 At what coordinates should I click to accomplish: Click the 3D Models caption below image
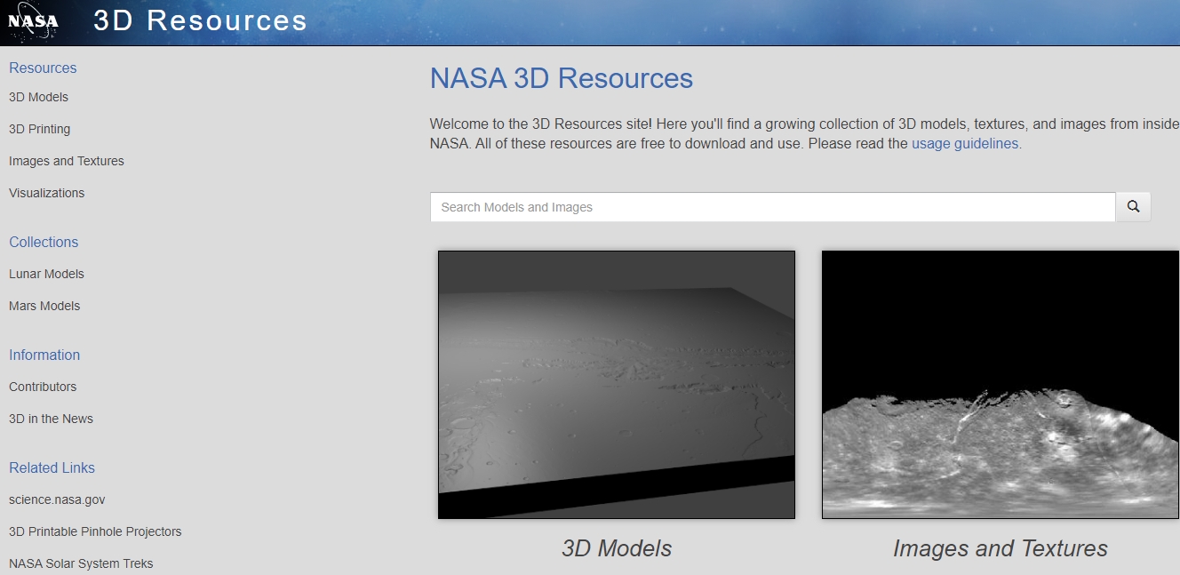point(617,548)
